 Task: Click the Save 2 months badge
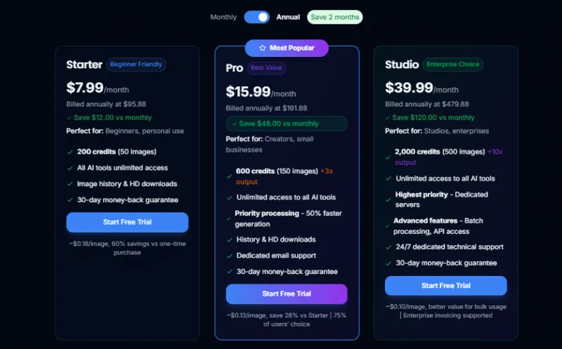(x=335, y=17)
